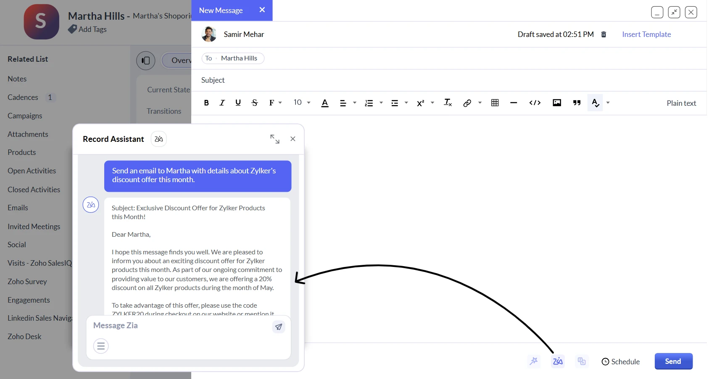
Task: Close the Record Assistant panel
Action: 293,139
